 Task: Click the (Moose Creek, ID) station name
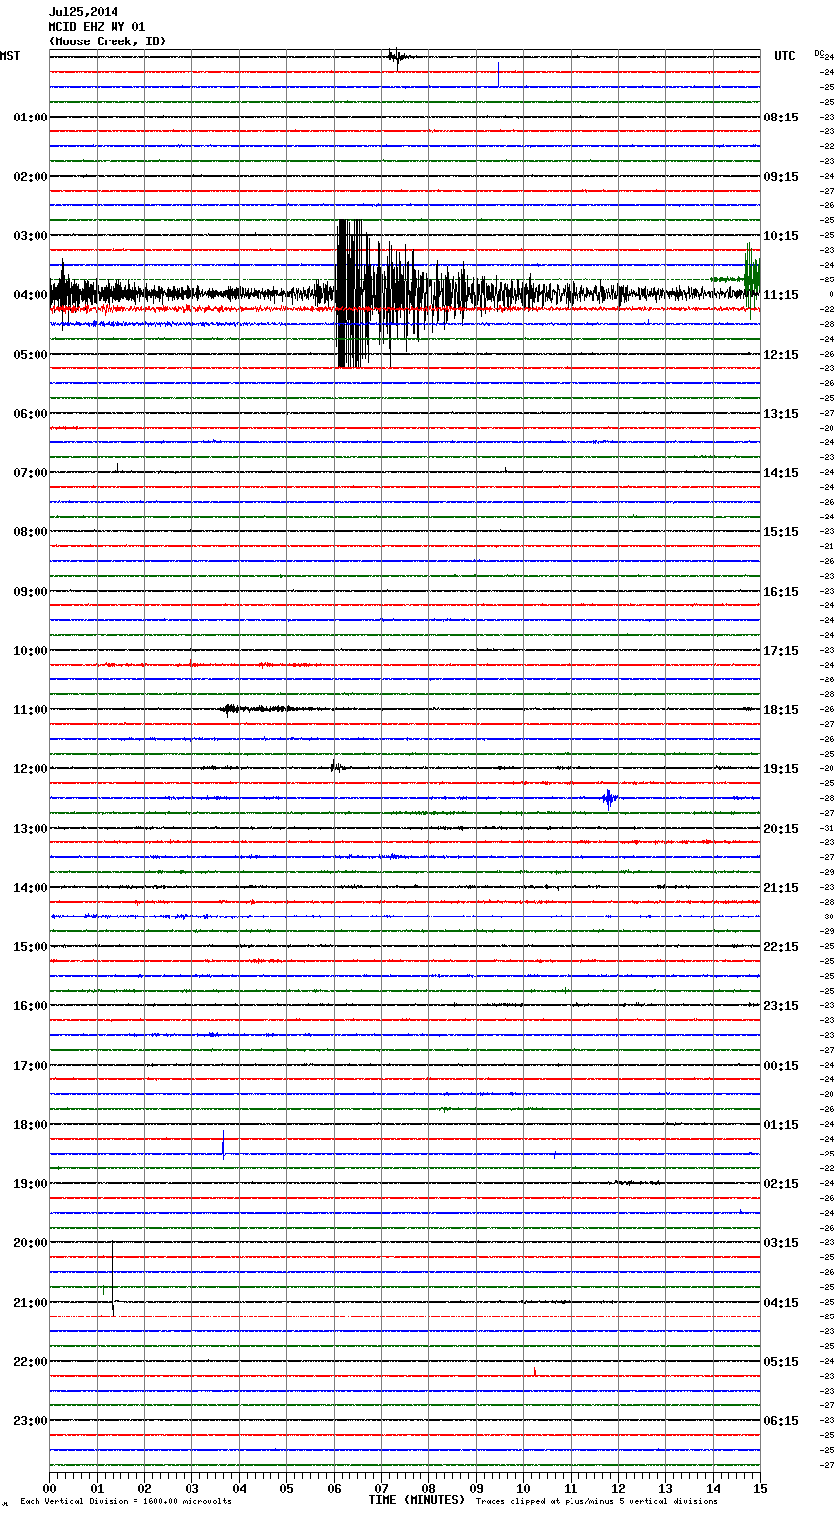(x=108, y=41)
